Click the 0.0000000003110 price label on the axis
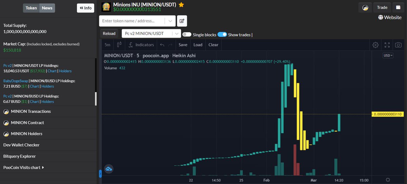 tap(387, 114)
